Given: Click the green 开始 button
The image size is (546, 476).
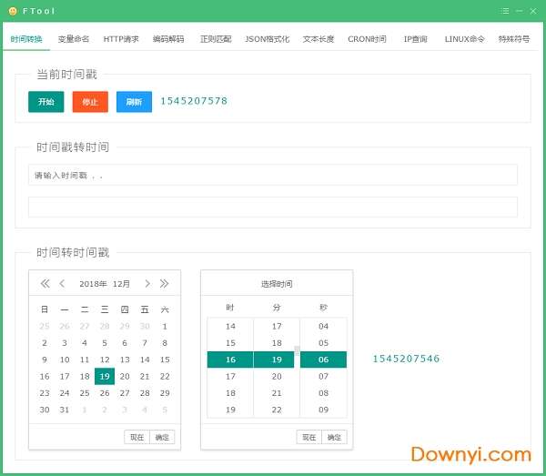Looking at the screenshot, I should [46, 102].
